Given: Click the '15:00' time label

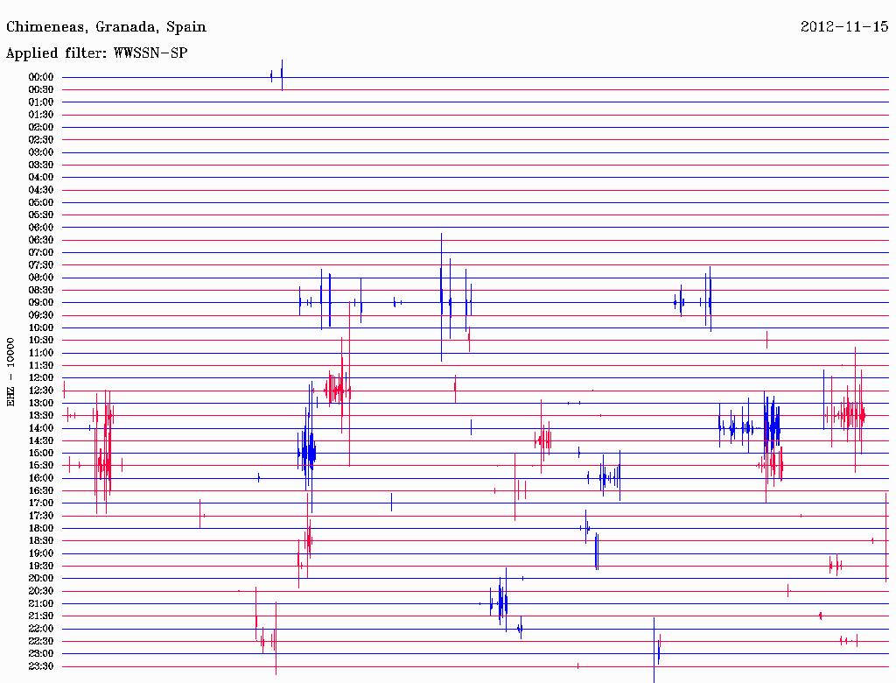Looking at the screenshot, I should [x=41, y=453].
